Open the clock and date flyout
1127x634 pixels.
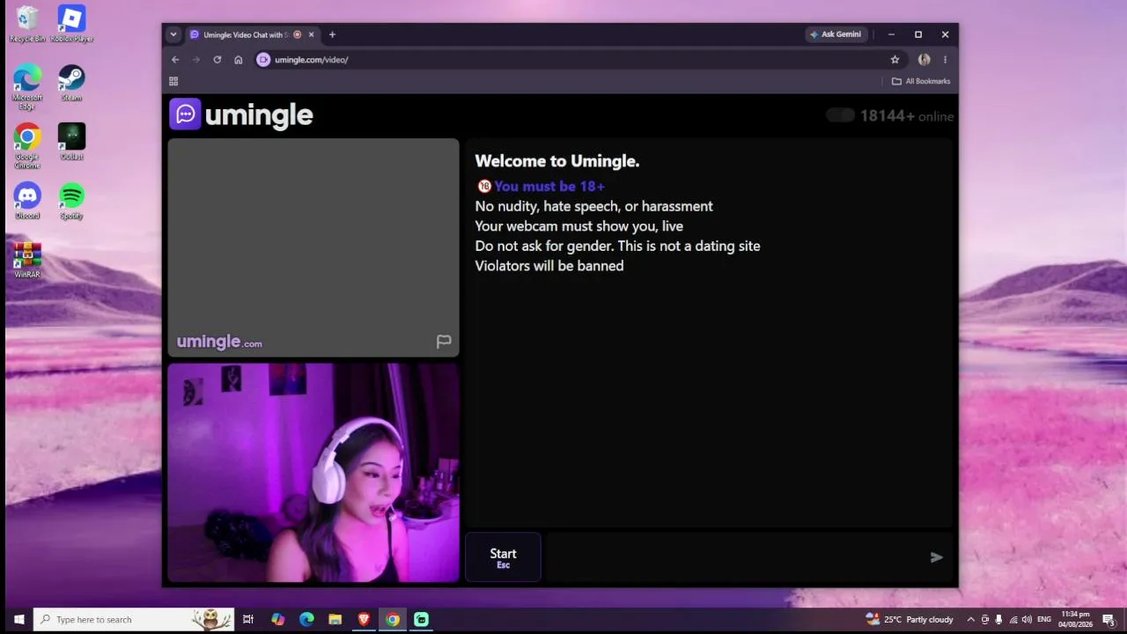coord(1075,619)
